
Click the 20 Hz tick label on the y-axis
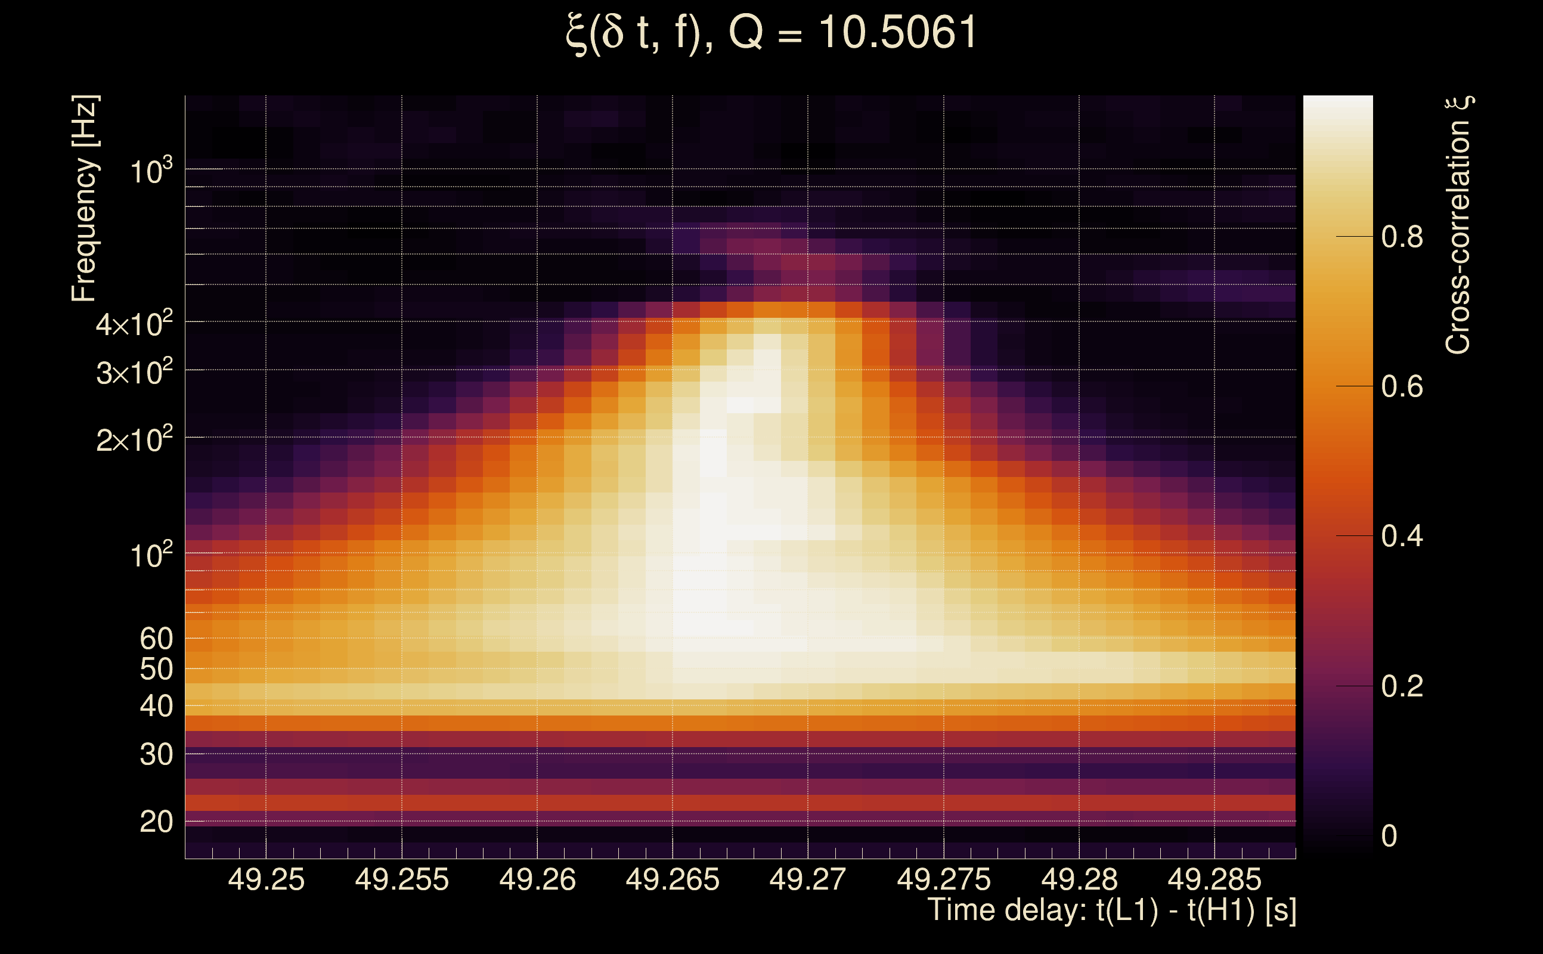coord(156,822)
